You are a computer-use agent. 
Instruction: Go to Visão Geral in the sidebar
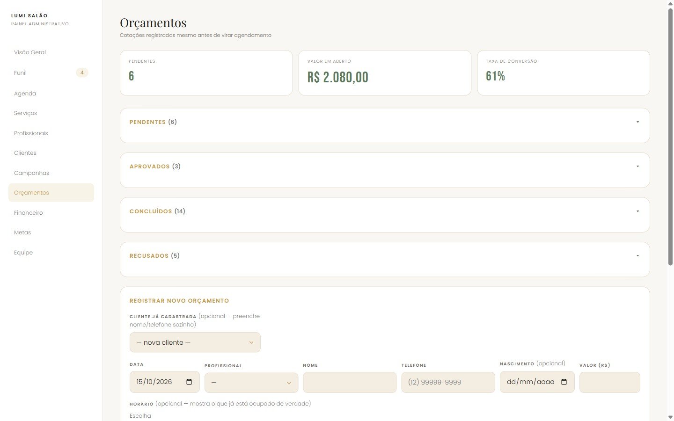click(51, 52)
